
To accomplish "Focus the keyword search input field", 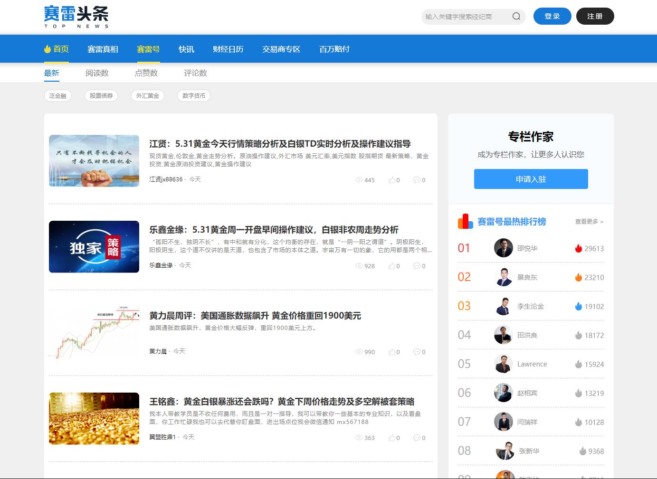I will point(466,17).
